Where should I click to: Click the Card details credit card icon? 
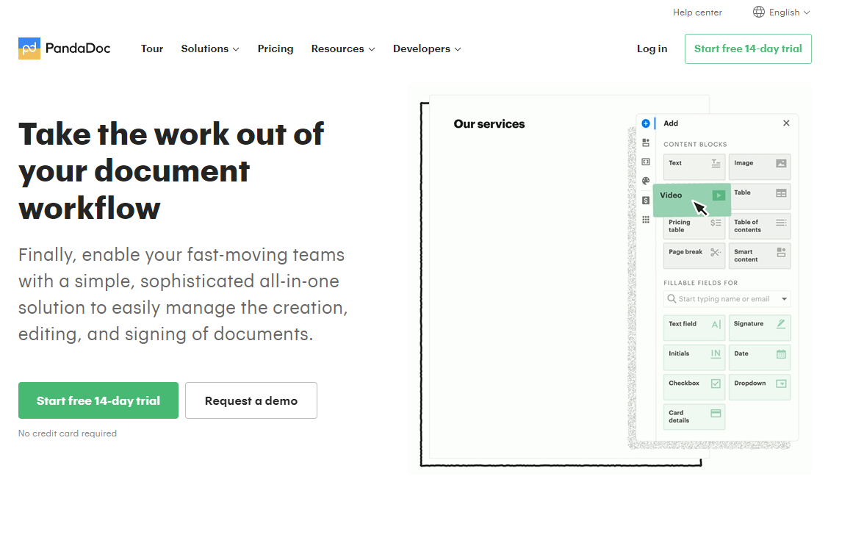click(716, 413)
